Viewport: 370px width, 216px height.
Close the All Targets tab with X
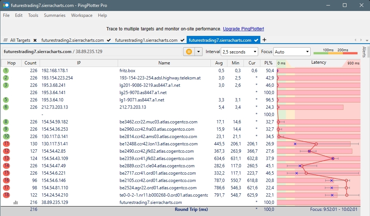click(x=35, y=40)
